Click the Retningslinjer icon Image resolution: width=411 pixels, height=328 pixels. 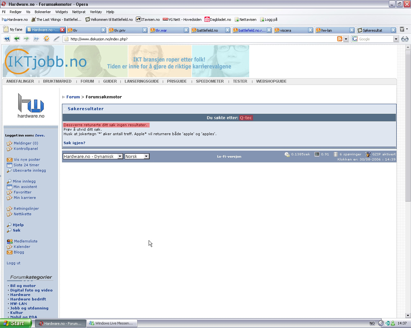[9, 209]
